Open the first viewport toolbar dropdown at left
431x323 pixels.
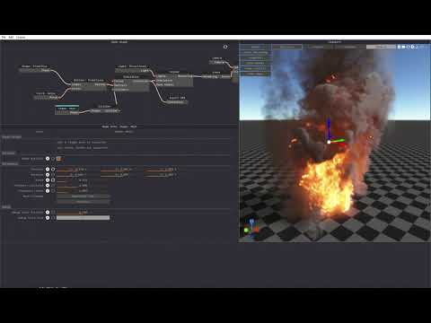point(255,47)
